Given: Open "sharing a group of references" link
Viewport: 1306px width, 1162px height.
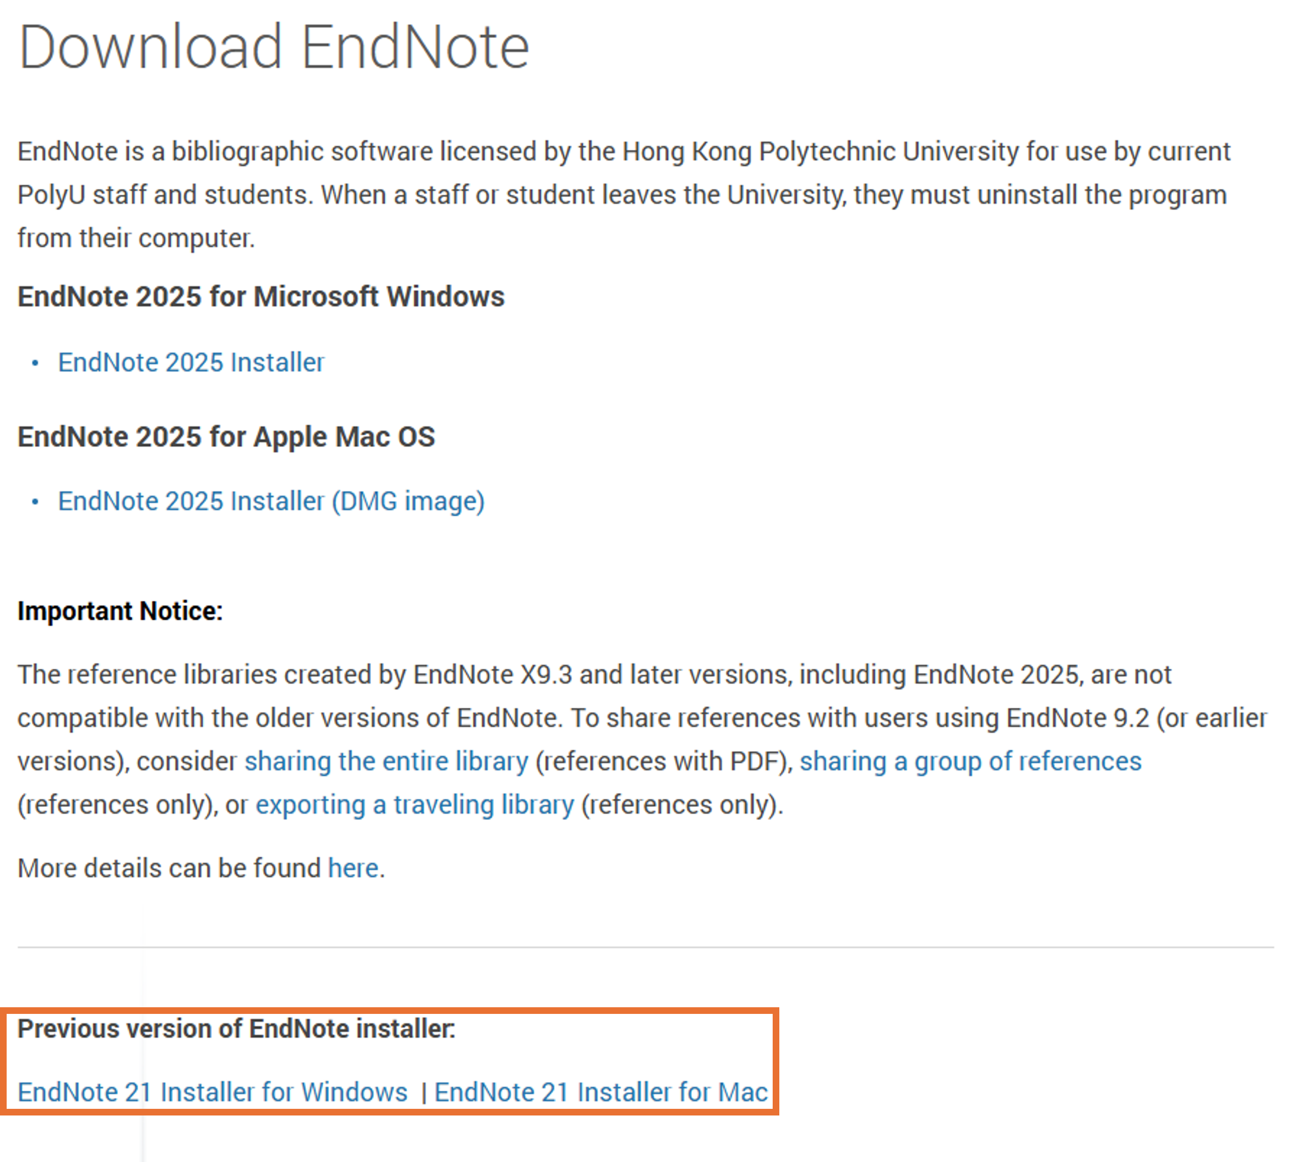Looking at the screenshot, I should pos(970,761).
